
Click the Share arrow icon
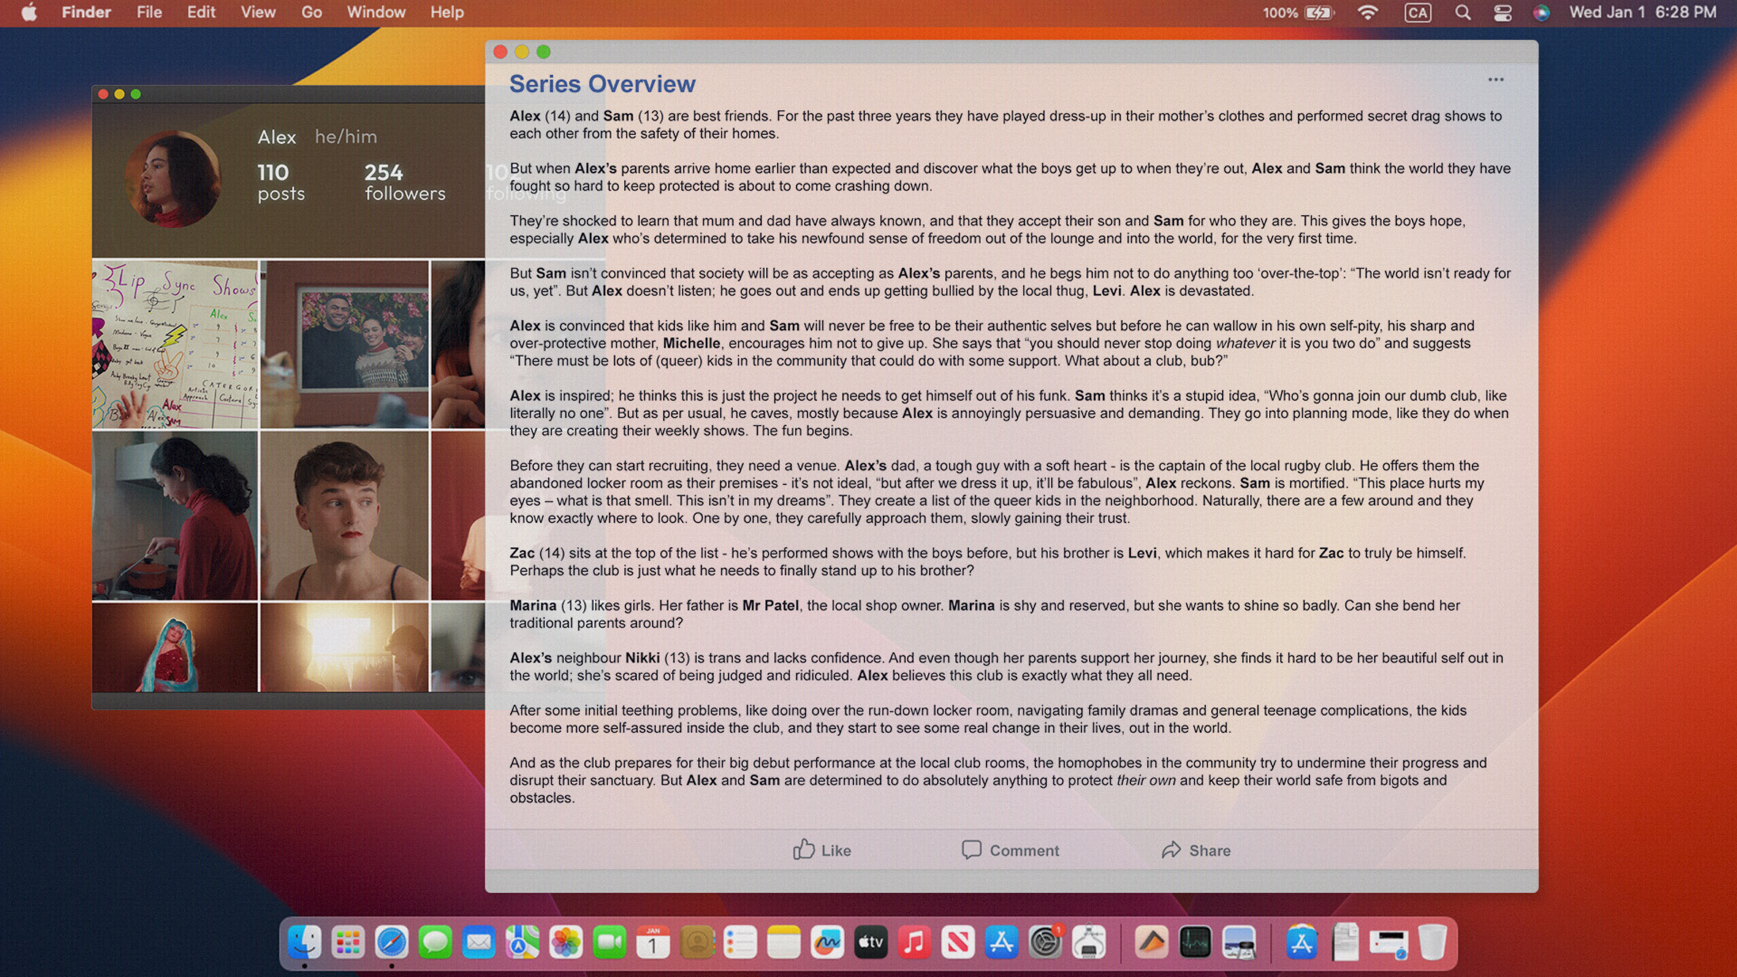click(x=1171, y=849)
